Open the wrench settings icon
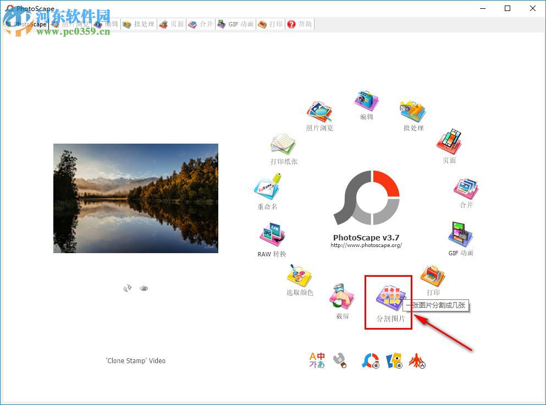The height and width of the screenshot is (405, 546). (x=340, y=361)
